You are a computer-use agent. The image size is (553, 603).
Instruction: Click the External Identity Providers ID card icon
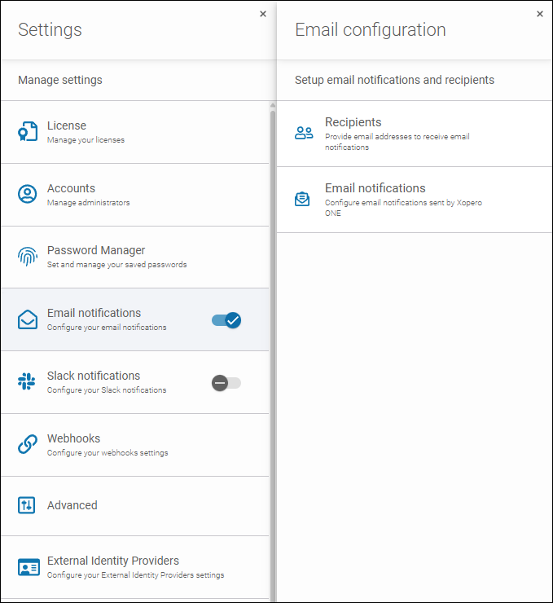click(29, 567)
